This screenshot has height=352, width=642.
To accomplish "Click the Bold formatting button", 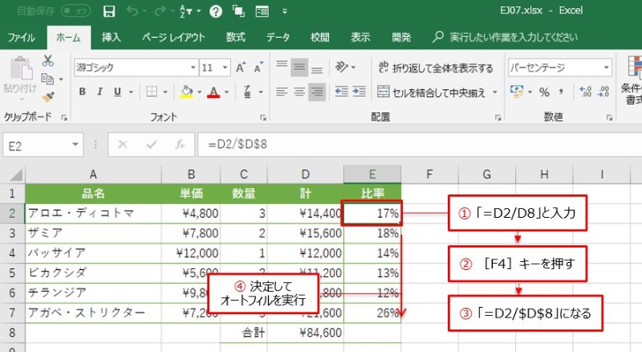I will (x=82, y=92).
